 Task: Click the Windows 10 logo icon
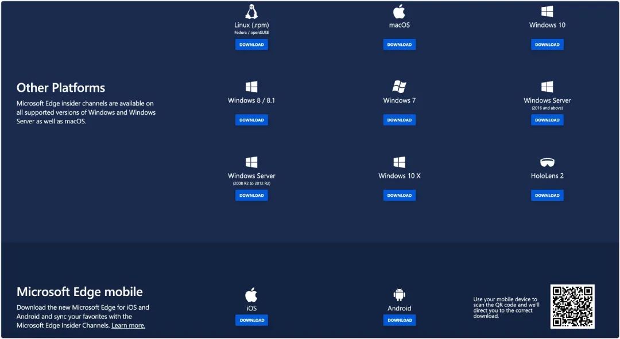coord(547,11)
